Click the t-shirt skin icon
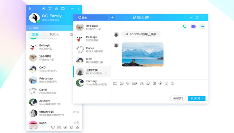The image size is (234, 133). coord(50,8)
